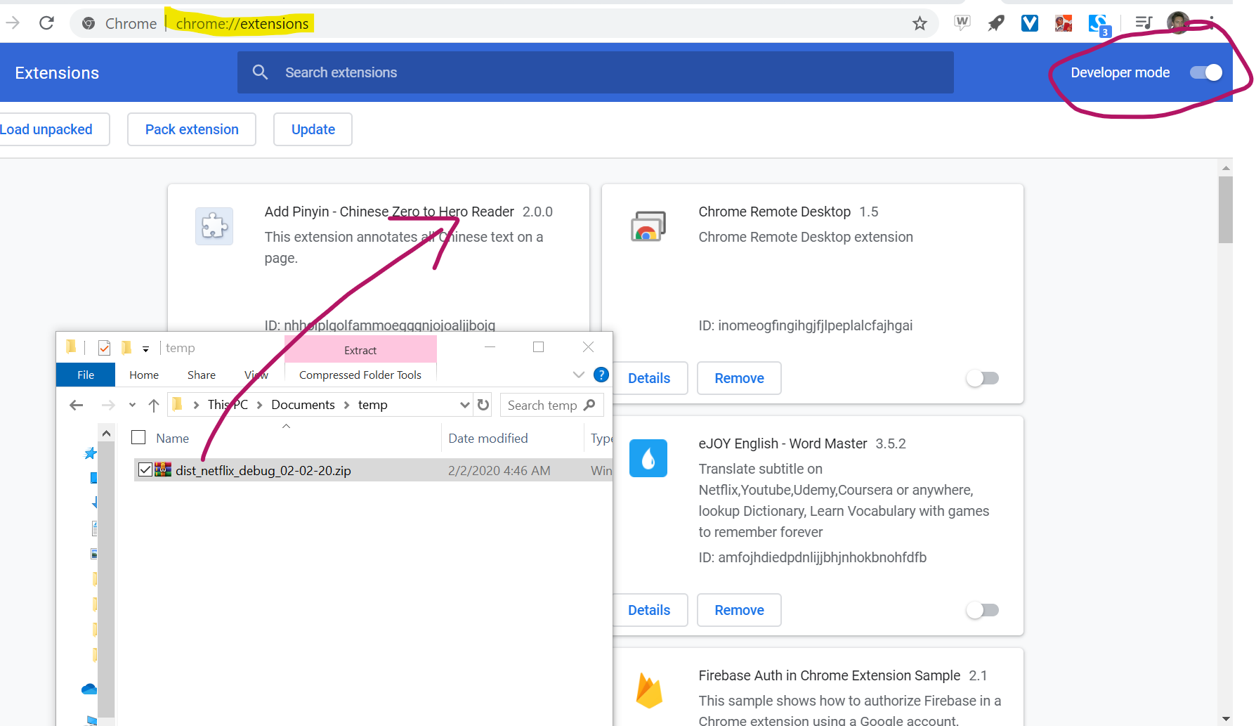
Task: Expand the address bar path history dropdown
Action: point(464,405)
